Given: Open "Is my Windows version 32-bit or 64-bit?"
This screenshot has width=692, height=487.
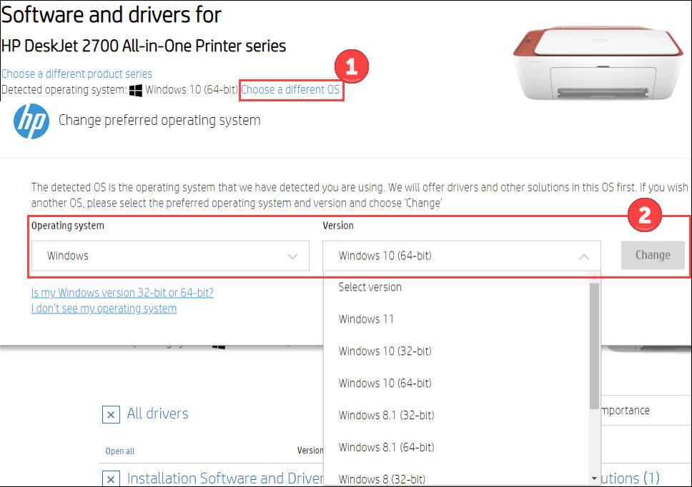Looking at the screenshot, I should [x=122, y=293].
